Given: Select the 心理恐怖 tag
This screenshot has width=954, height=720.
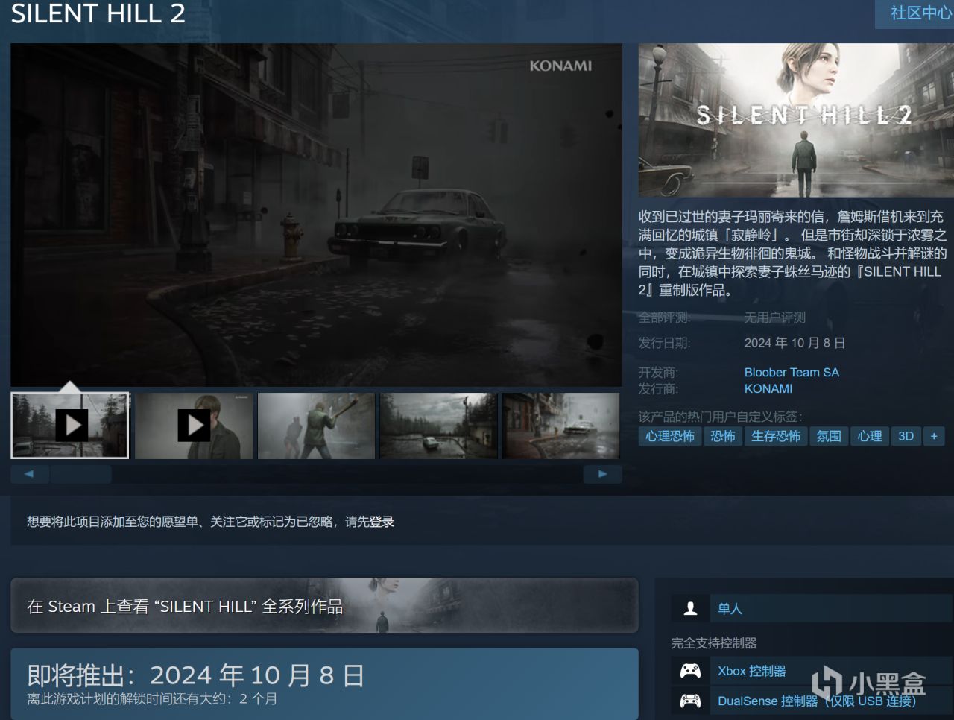Looking at the screenshot, I should 670,436.
